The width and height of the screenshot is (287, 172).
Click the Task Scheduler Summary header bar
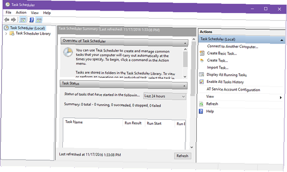(127, 31)
